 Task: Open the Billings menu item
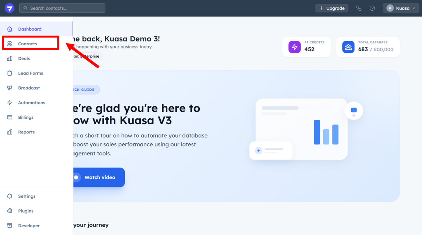click(26, 117)
